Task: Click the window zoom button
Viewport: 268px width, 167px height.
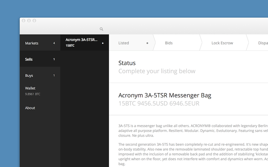Action: coord(35,21)
